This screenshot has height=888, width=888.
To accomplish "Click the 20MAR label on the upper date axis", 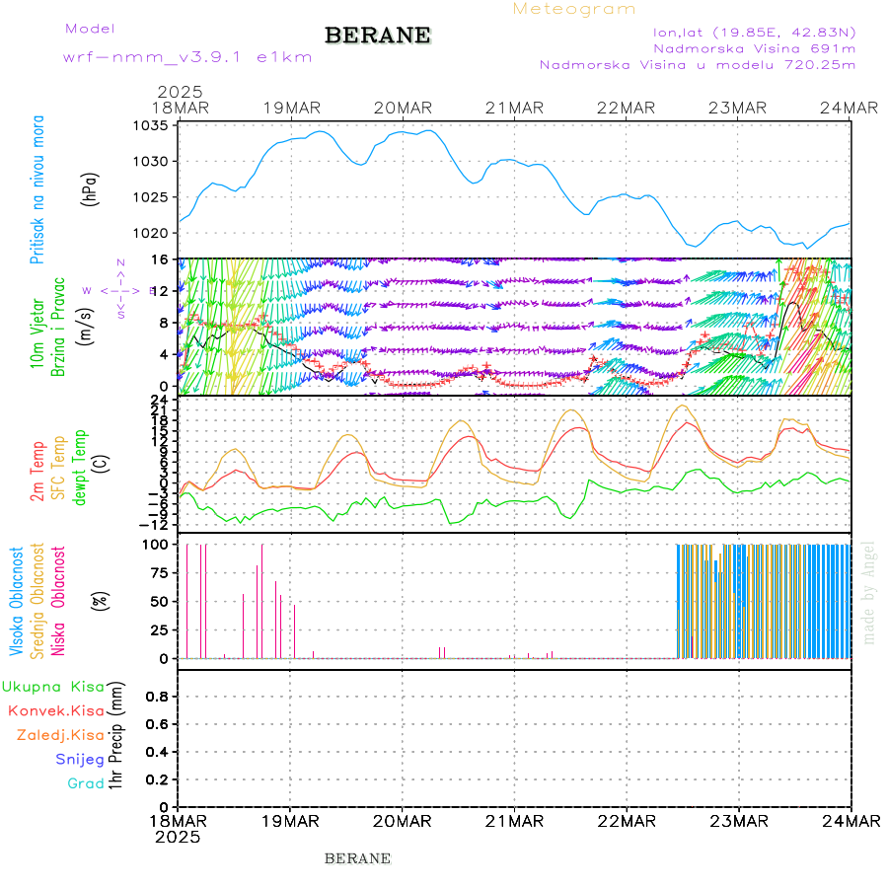I will pos(403,108).
